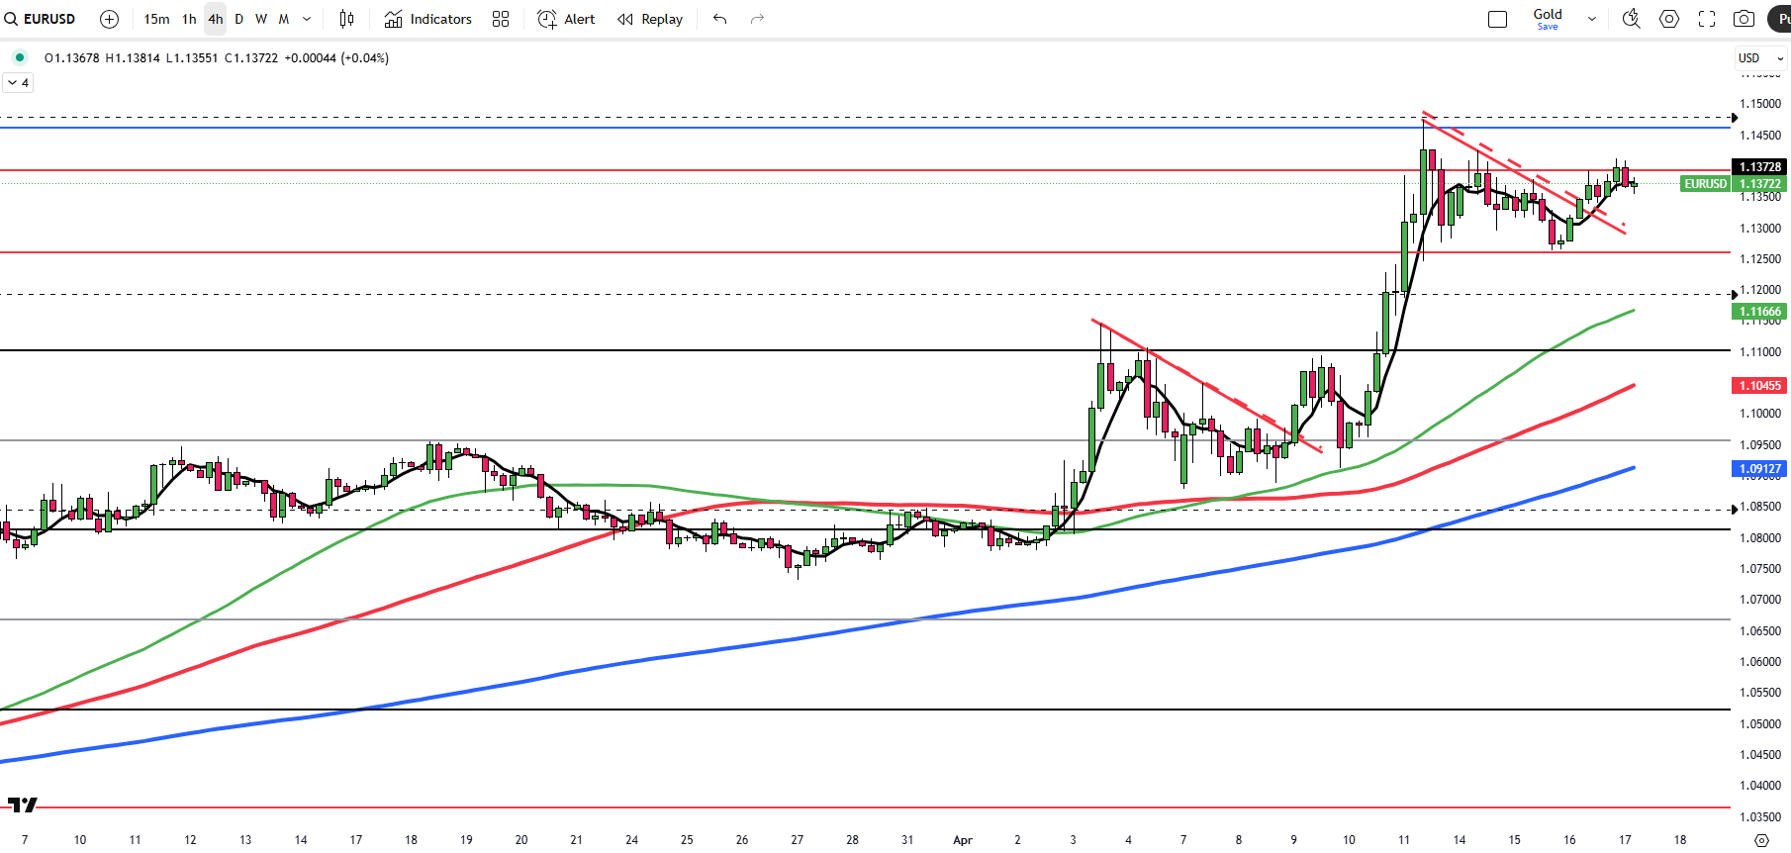The width and height of the screenshot is (1791, 853).
Task: Switch to the 15m timeframe
Action: [156, 19]
